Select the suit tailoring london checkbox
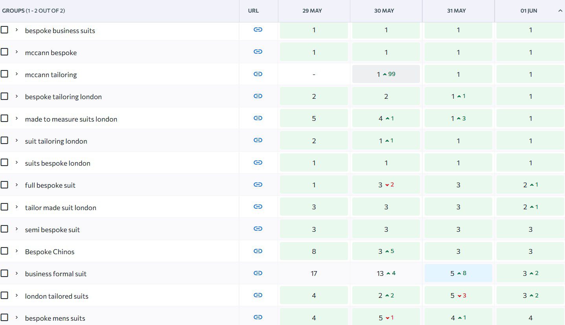The image size is (565, 325). 4,140
